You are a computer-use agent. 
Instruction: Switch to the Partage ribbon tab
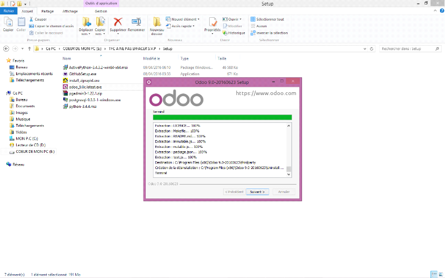click(47, 11)
